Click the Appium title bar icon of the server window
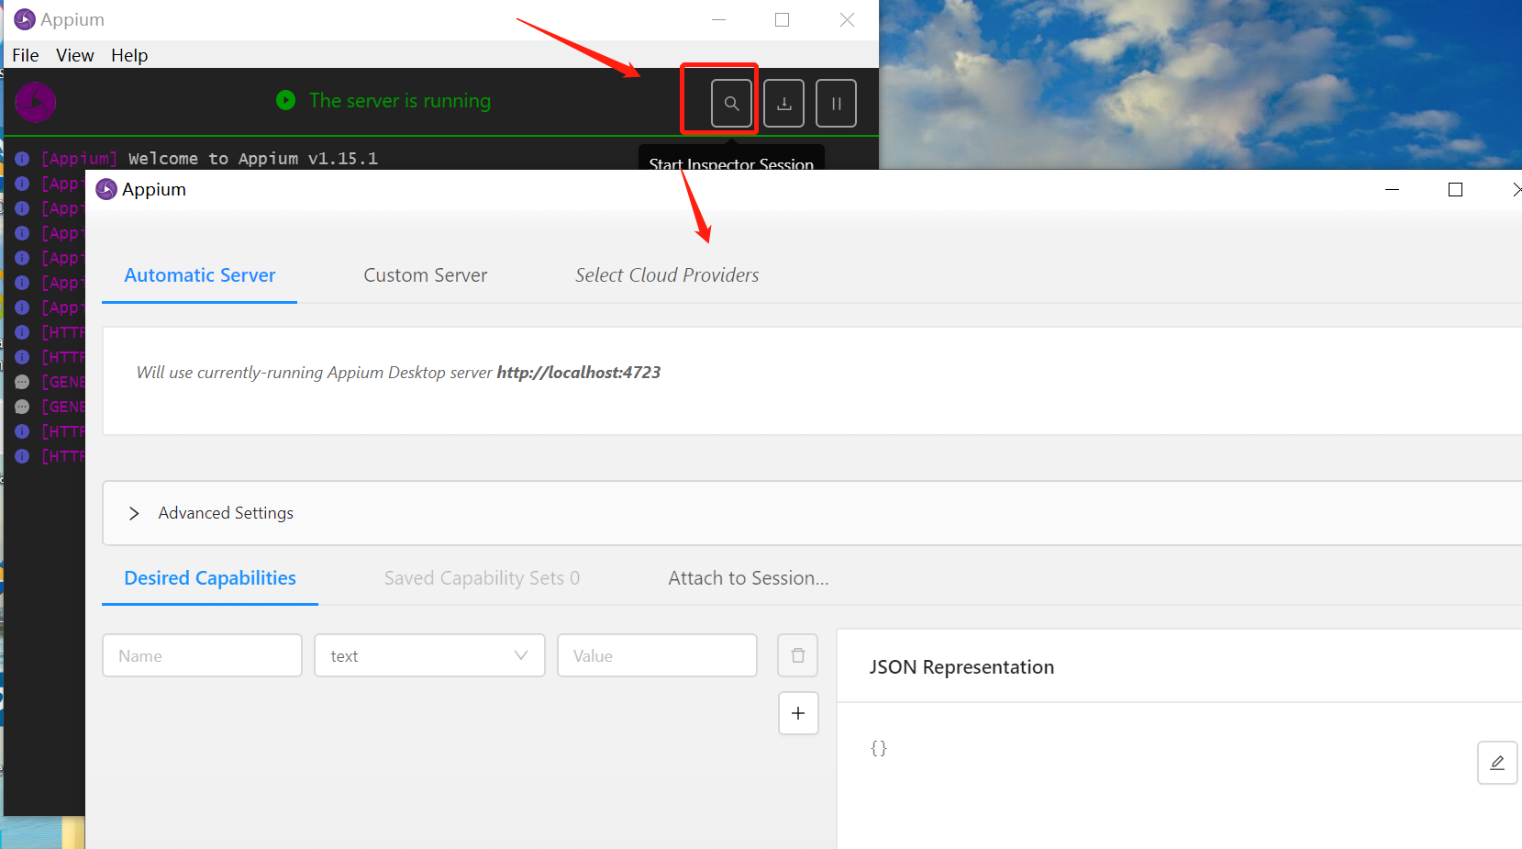Viewport: 1522px width, 849px height. pyautogui.click(x=25, y=19)
